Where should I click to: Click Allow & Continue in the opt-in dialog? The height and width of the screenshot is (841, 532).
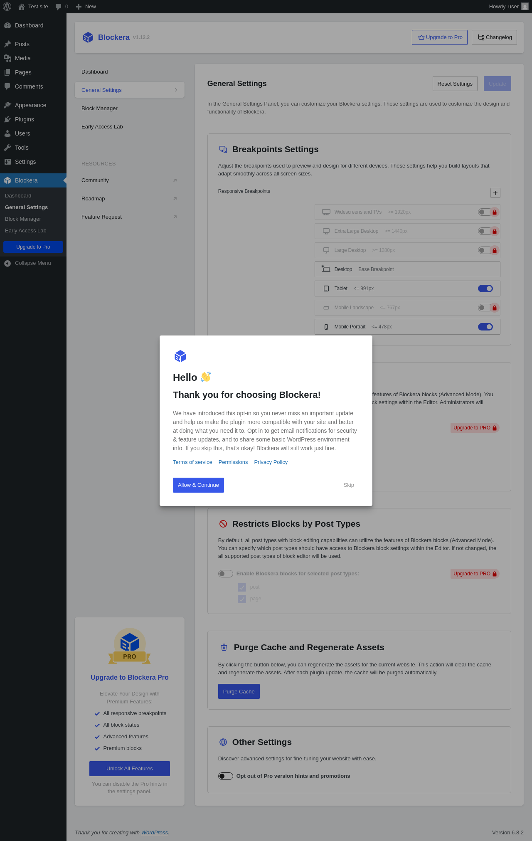[x=198, y=485]
